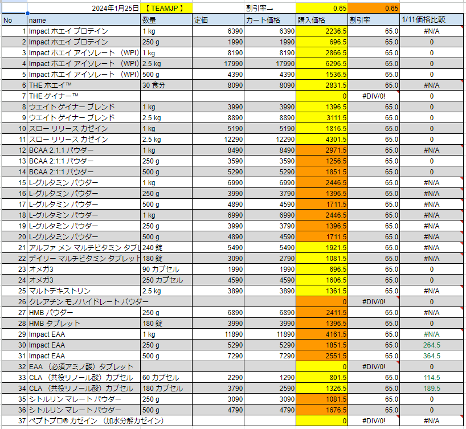Click cart price 2790 in row 22

pyautogui.click(x=270, y=258)
